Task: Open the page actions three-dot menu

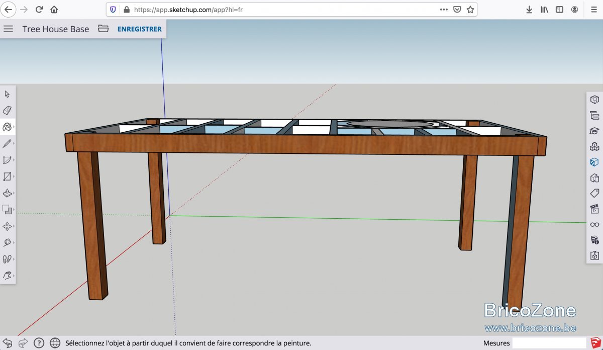Action: [x=444, y=10]
